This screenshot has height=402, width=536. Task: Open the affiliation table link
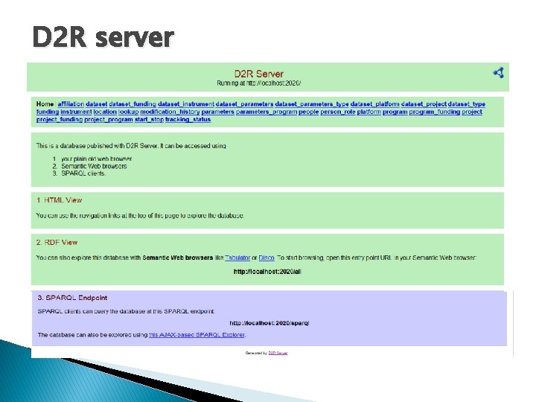71,104
